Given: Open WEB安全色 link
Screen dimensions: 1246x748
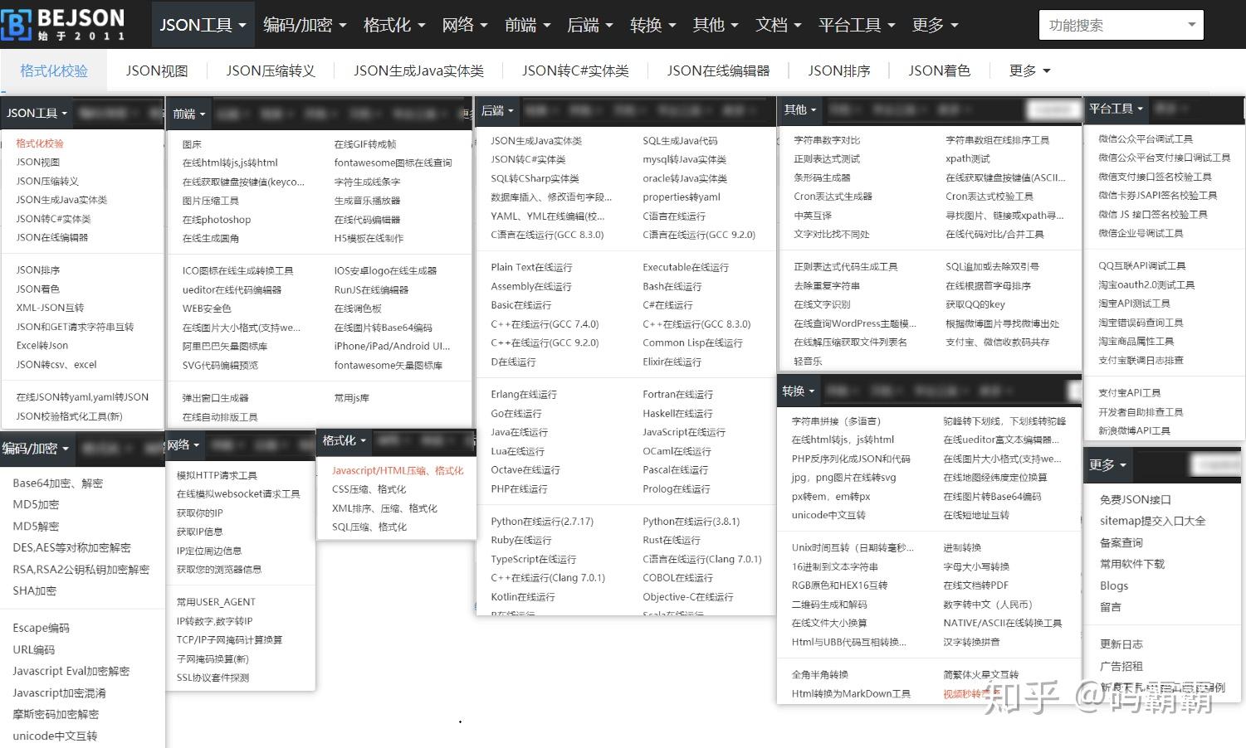Looking at the screenshot, I should [x=207, y=308].
